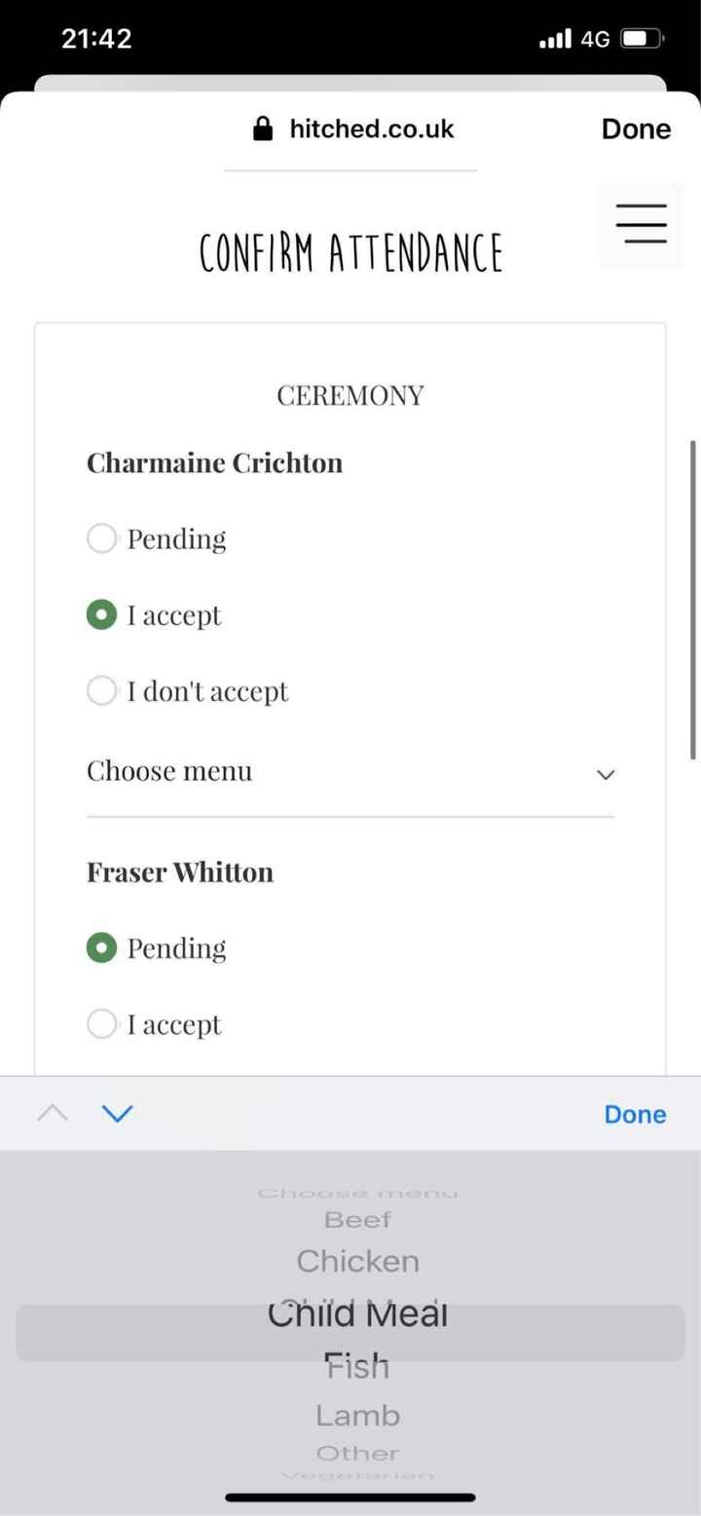This screenshot has width=701, height=1516.
Task: Tap the up chevron to go to previous field
Action: point(52,1113)
